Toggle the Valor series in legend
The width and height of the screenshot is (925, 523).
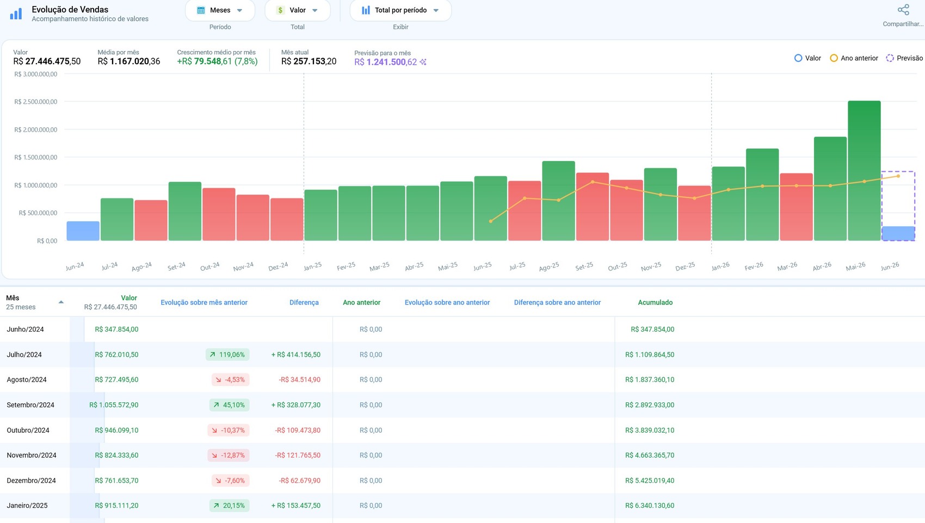[x=807, y=58]
